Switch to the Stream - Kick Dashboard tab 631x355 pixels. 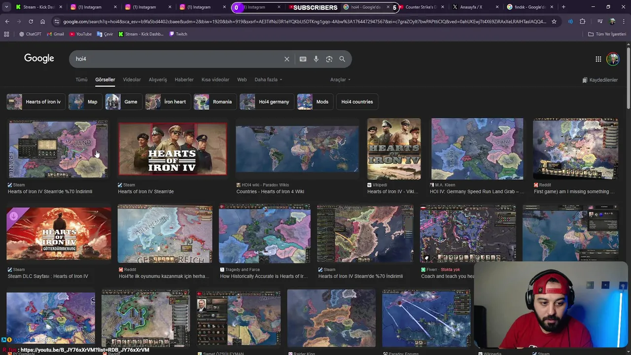pos(37,7)
